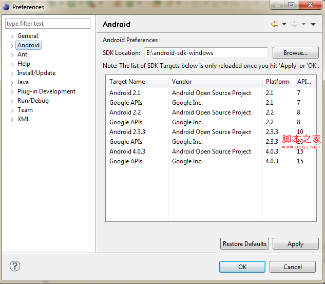Click Android Open Source Project for Android 4.0.3

[212, 152]
